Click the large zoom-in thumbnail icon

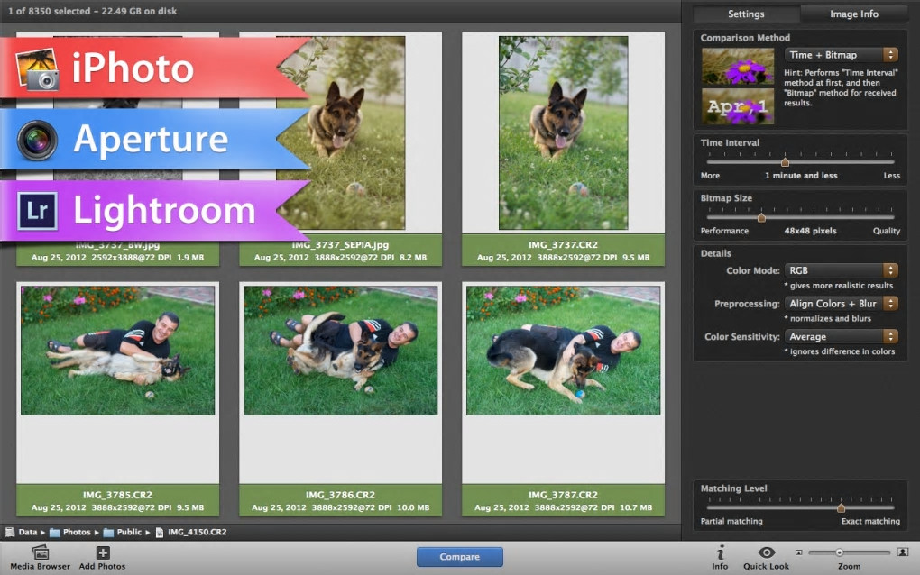(903, 552)
